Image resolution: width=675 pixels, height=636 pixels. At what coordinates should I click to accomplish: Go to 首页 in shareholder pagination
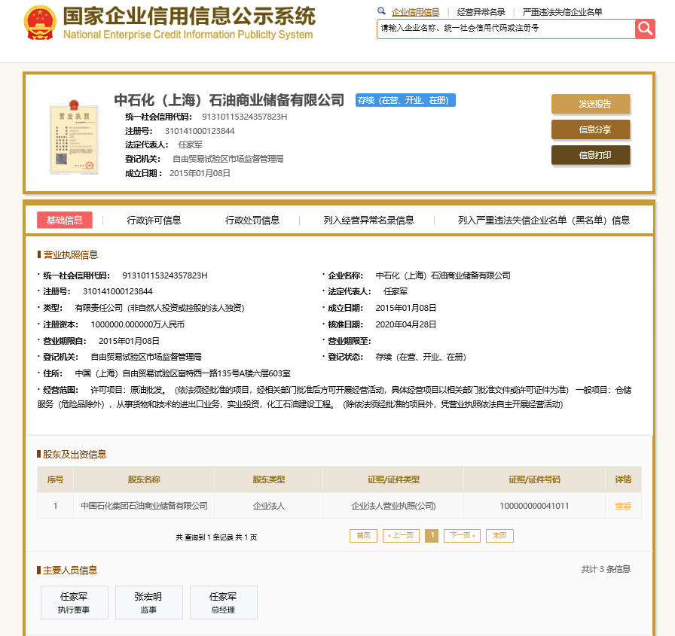point(363,535)
